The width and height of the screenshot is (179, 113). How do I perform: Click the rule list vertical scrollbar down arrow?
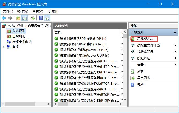pyautogui.click(x=125, y=100)
